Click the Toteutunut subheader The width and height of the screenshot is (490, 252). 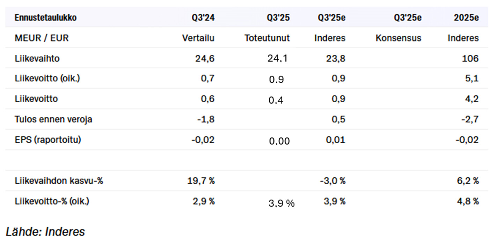pos(267,38)
